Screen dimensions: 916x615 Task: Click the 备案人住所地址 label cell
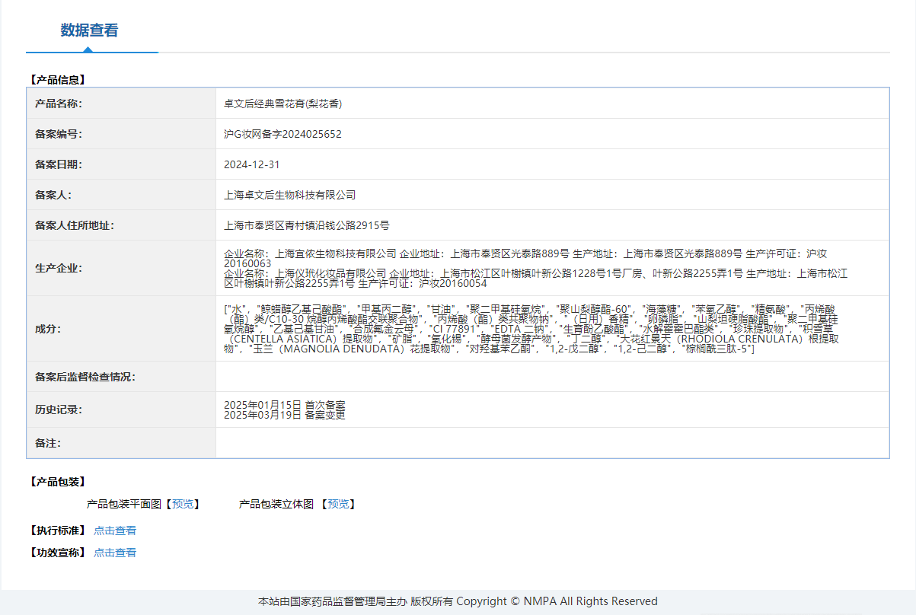(121, 225)
